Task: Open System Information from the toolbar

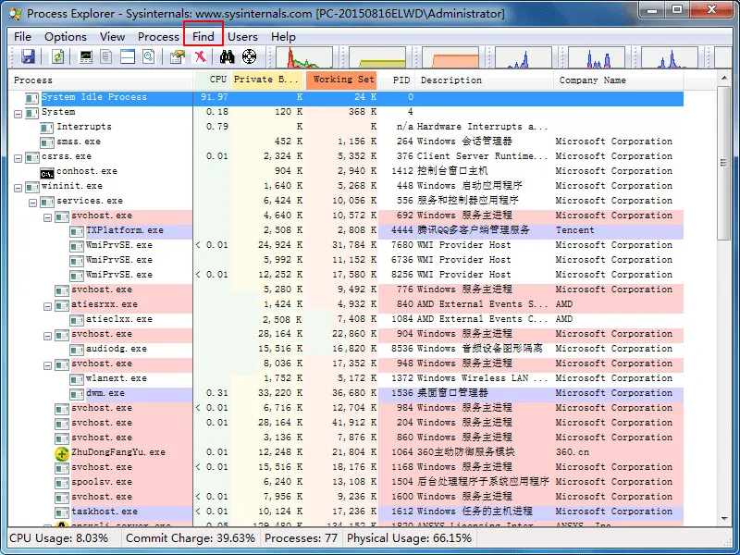Action: click(x=85, y=57)
